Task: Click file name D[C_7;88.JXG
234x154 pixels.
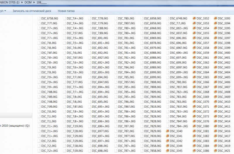Action: (100, 28)
